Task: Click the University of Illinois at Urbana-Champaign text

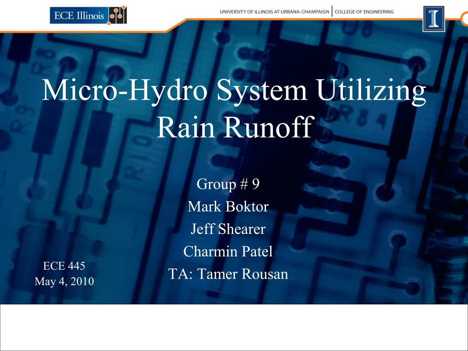Action: tap(275, 12)
